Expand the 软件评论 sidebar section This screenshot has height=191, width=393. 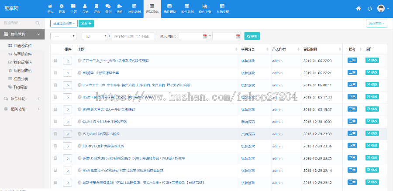22,99
